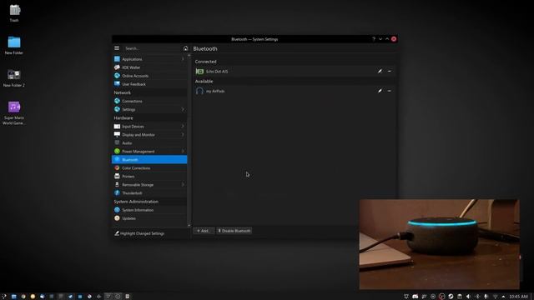Open network Connections settings

(149, 101)
